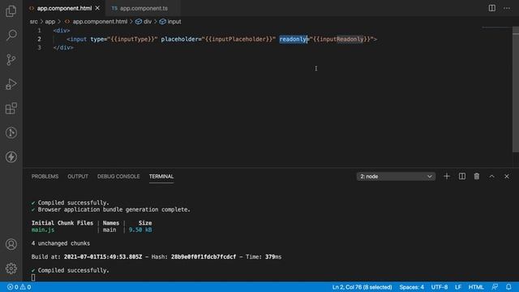Close the terminal panel
Screen dimensions: 519x292
click(x=507, y=177)
